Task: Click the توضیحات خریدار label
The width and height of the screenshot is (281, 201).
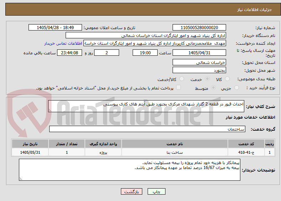Action: click(259, 170)
